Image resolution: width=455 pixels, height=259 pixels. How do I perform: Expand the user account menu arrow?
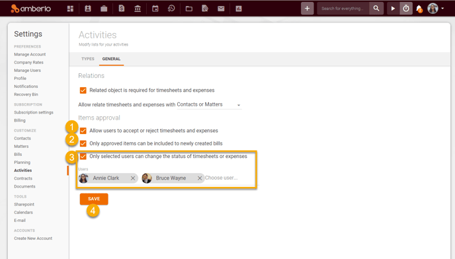coord(442,9)
